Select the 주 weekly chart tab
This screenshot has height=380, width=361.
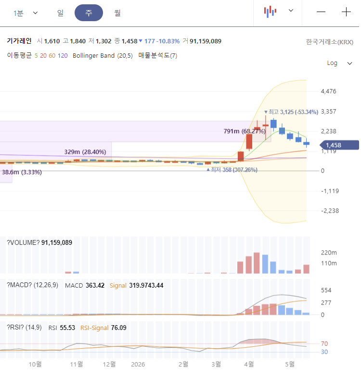(89, 13)
